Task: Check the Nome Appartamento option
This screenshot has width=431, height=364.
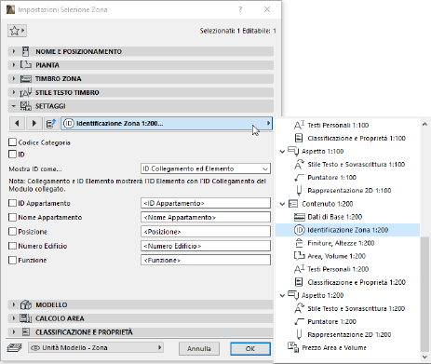Action: 12,217
